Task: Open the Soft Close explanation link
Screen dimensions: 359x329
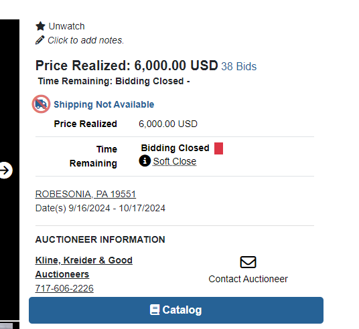Action: click(x=174, y=161)
